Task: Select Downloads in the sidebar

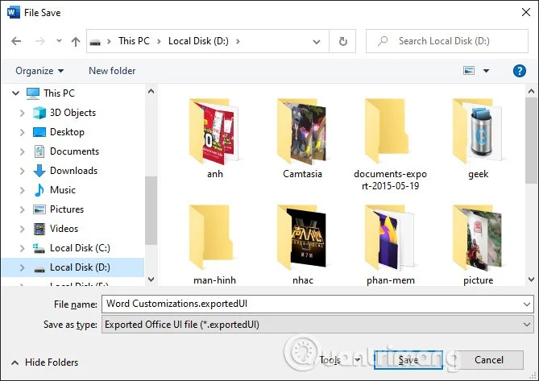Action: (x=73, y=171)
